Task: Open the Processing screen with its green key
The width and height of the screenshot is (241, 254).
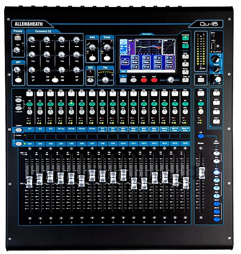Action: coord(185,38)
